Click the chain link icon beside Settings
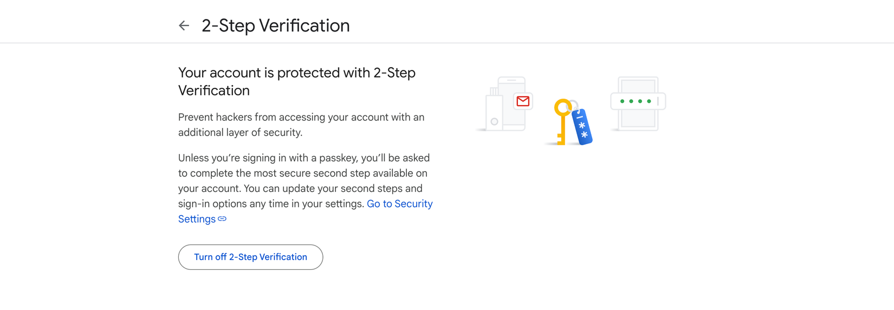The width and height of the screenshot is (894, 310). [222, 219]
